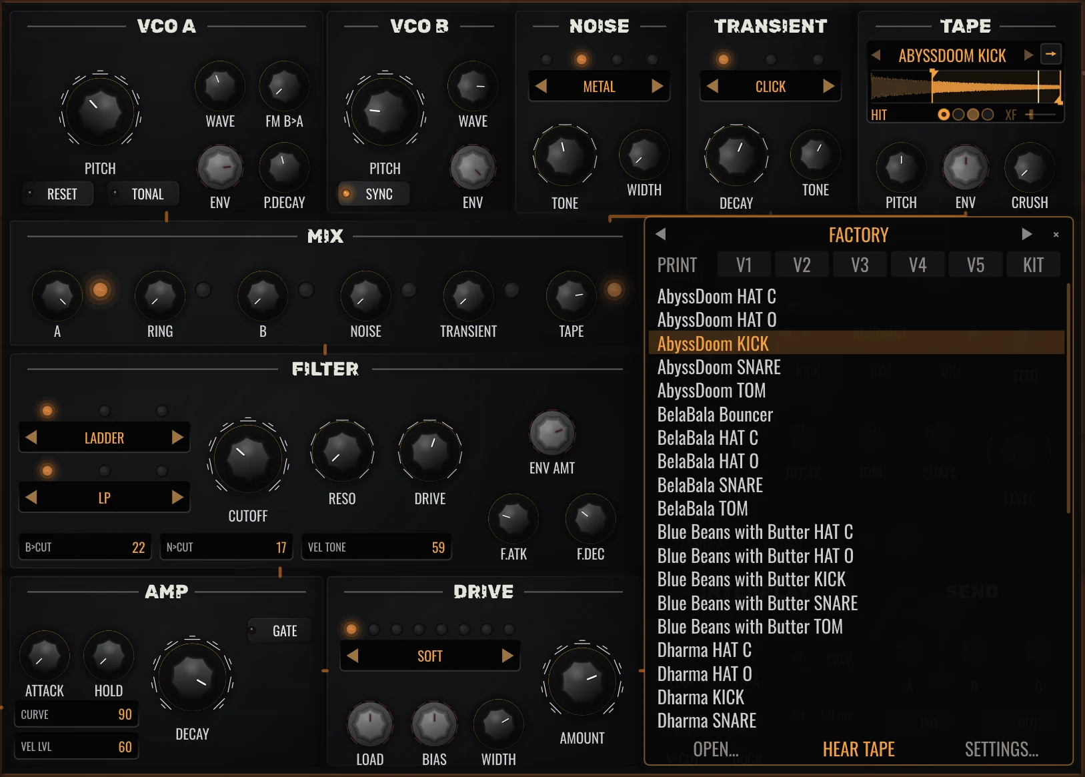Toggle VCO B SYNC switch
This screenshot has width=1085, height=777.
373,194
